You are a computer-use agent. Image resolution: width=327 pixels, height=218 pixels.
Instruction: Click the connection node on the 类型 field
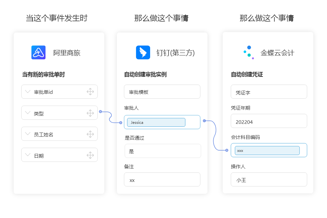click(x=101, y=111)
